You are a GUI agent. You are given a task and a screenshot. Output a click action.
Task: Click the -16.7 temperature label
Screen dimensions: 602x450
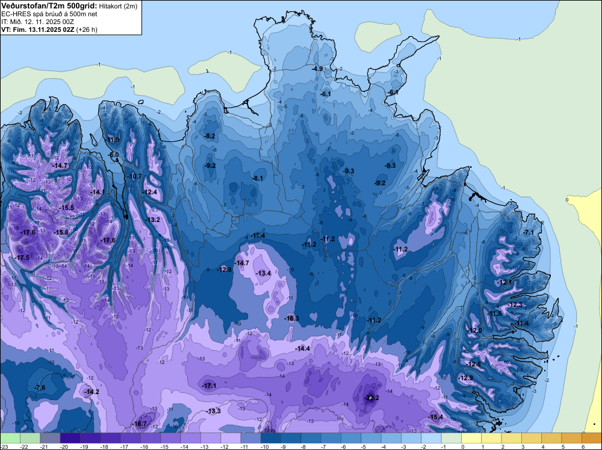(x=140, y=424)
